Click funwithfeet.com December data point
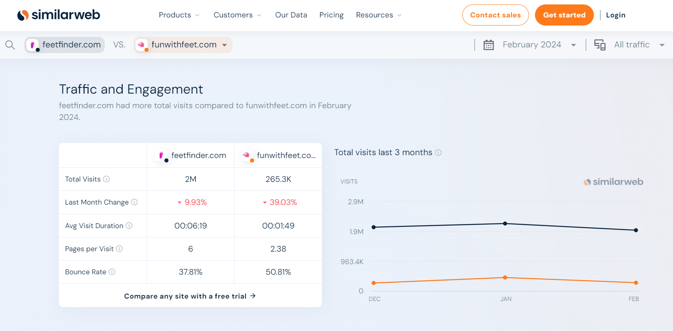Screen dimensions: 673x331 374,283
